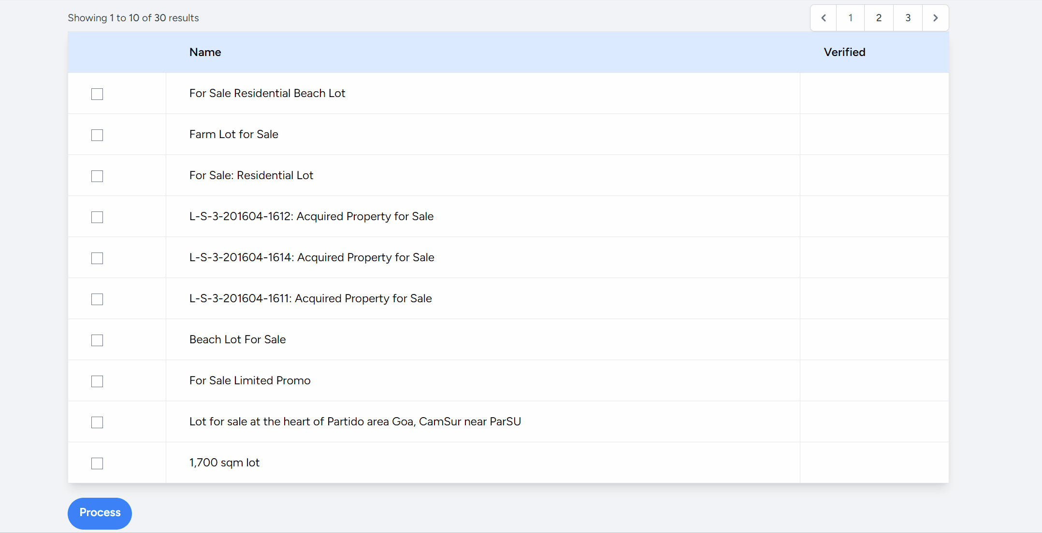Screen dimensions: 1042x533
Task: Open page 2 of results
Action: (879, 18)
